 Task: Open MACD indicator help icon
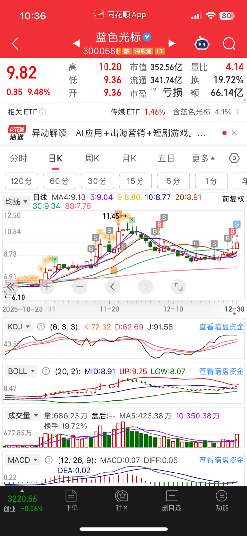(x=49, y=460)
